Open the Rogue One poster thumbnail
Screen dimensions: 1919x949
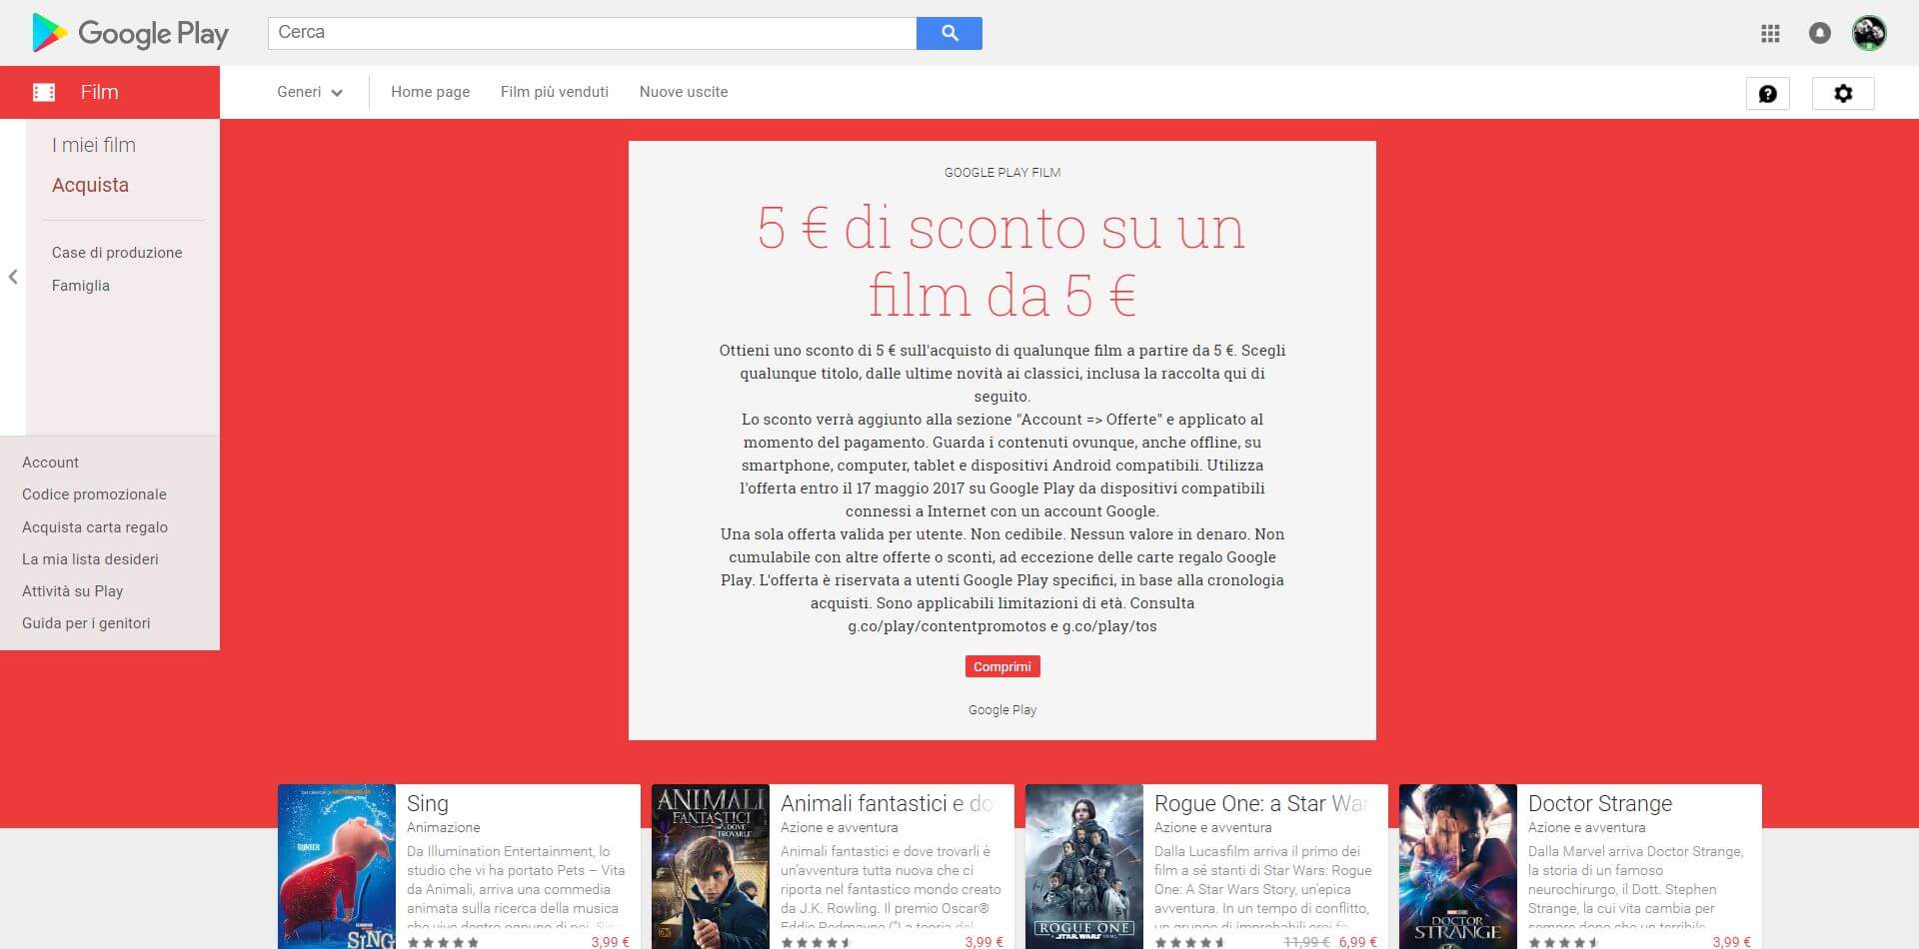(1084, 866)
